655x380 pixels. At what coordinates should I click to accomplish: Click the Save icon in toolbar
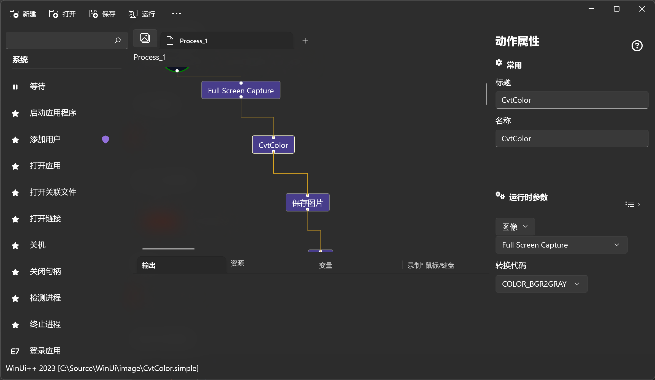[x=93, y=14]
